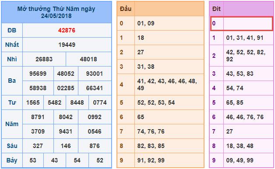This screenshot has height=169, width=275.
Task: Click value 27 in Đít row 7
Action: pos(229,131)
